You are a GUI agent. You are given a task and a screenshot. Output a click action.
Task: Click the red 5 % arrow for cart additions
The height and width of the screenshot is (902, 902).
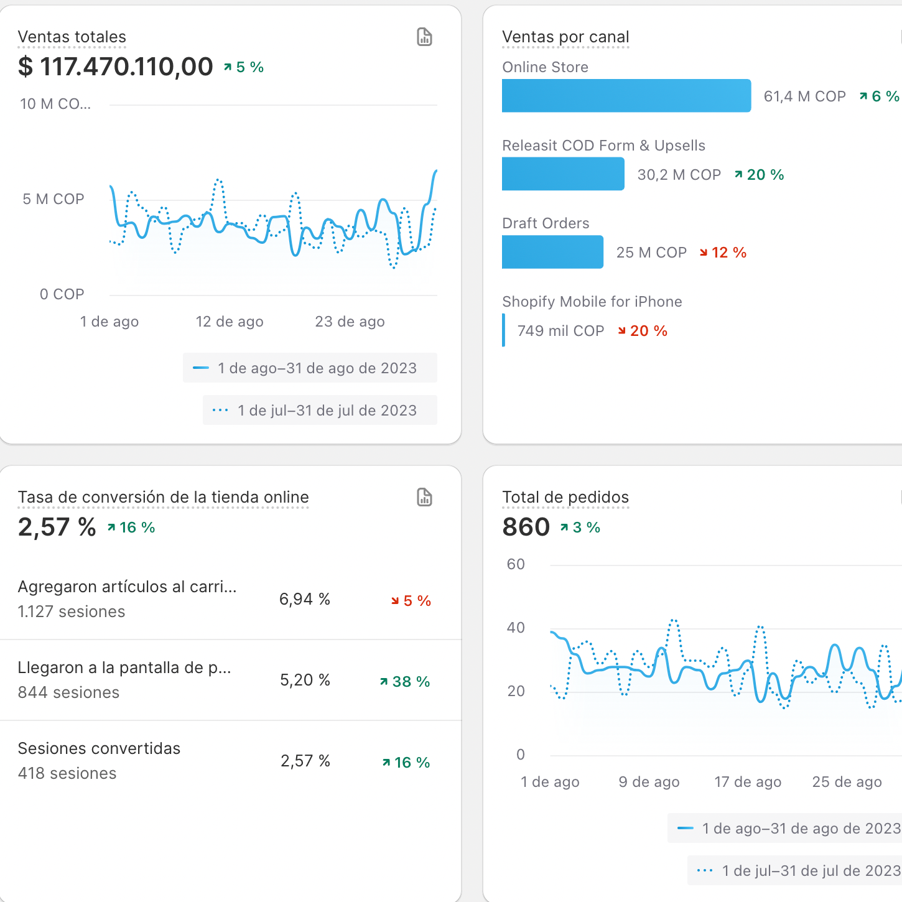pyautogui.click(x=395, y=601)
